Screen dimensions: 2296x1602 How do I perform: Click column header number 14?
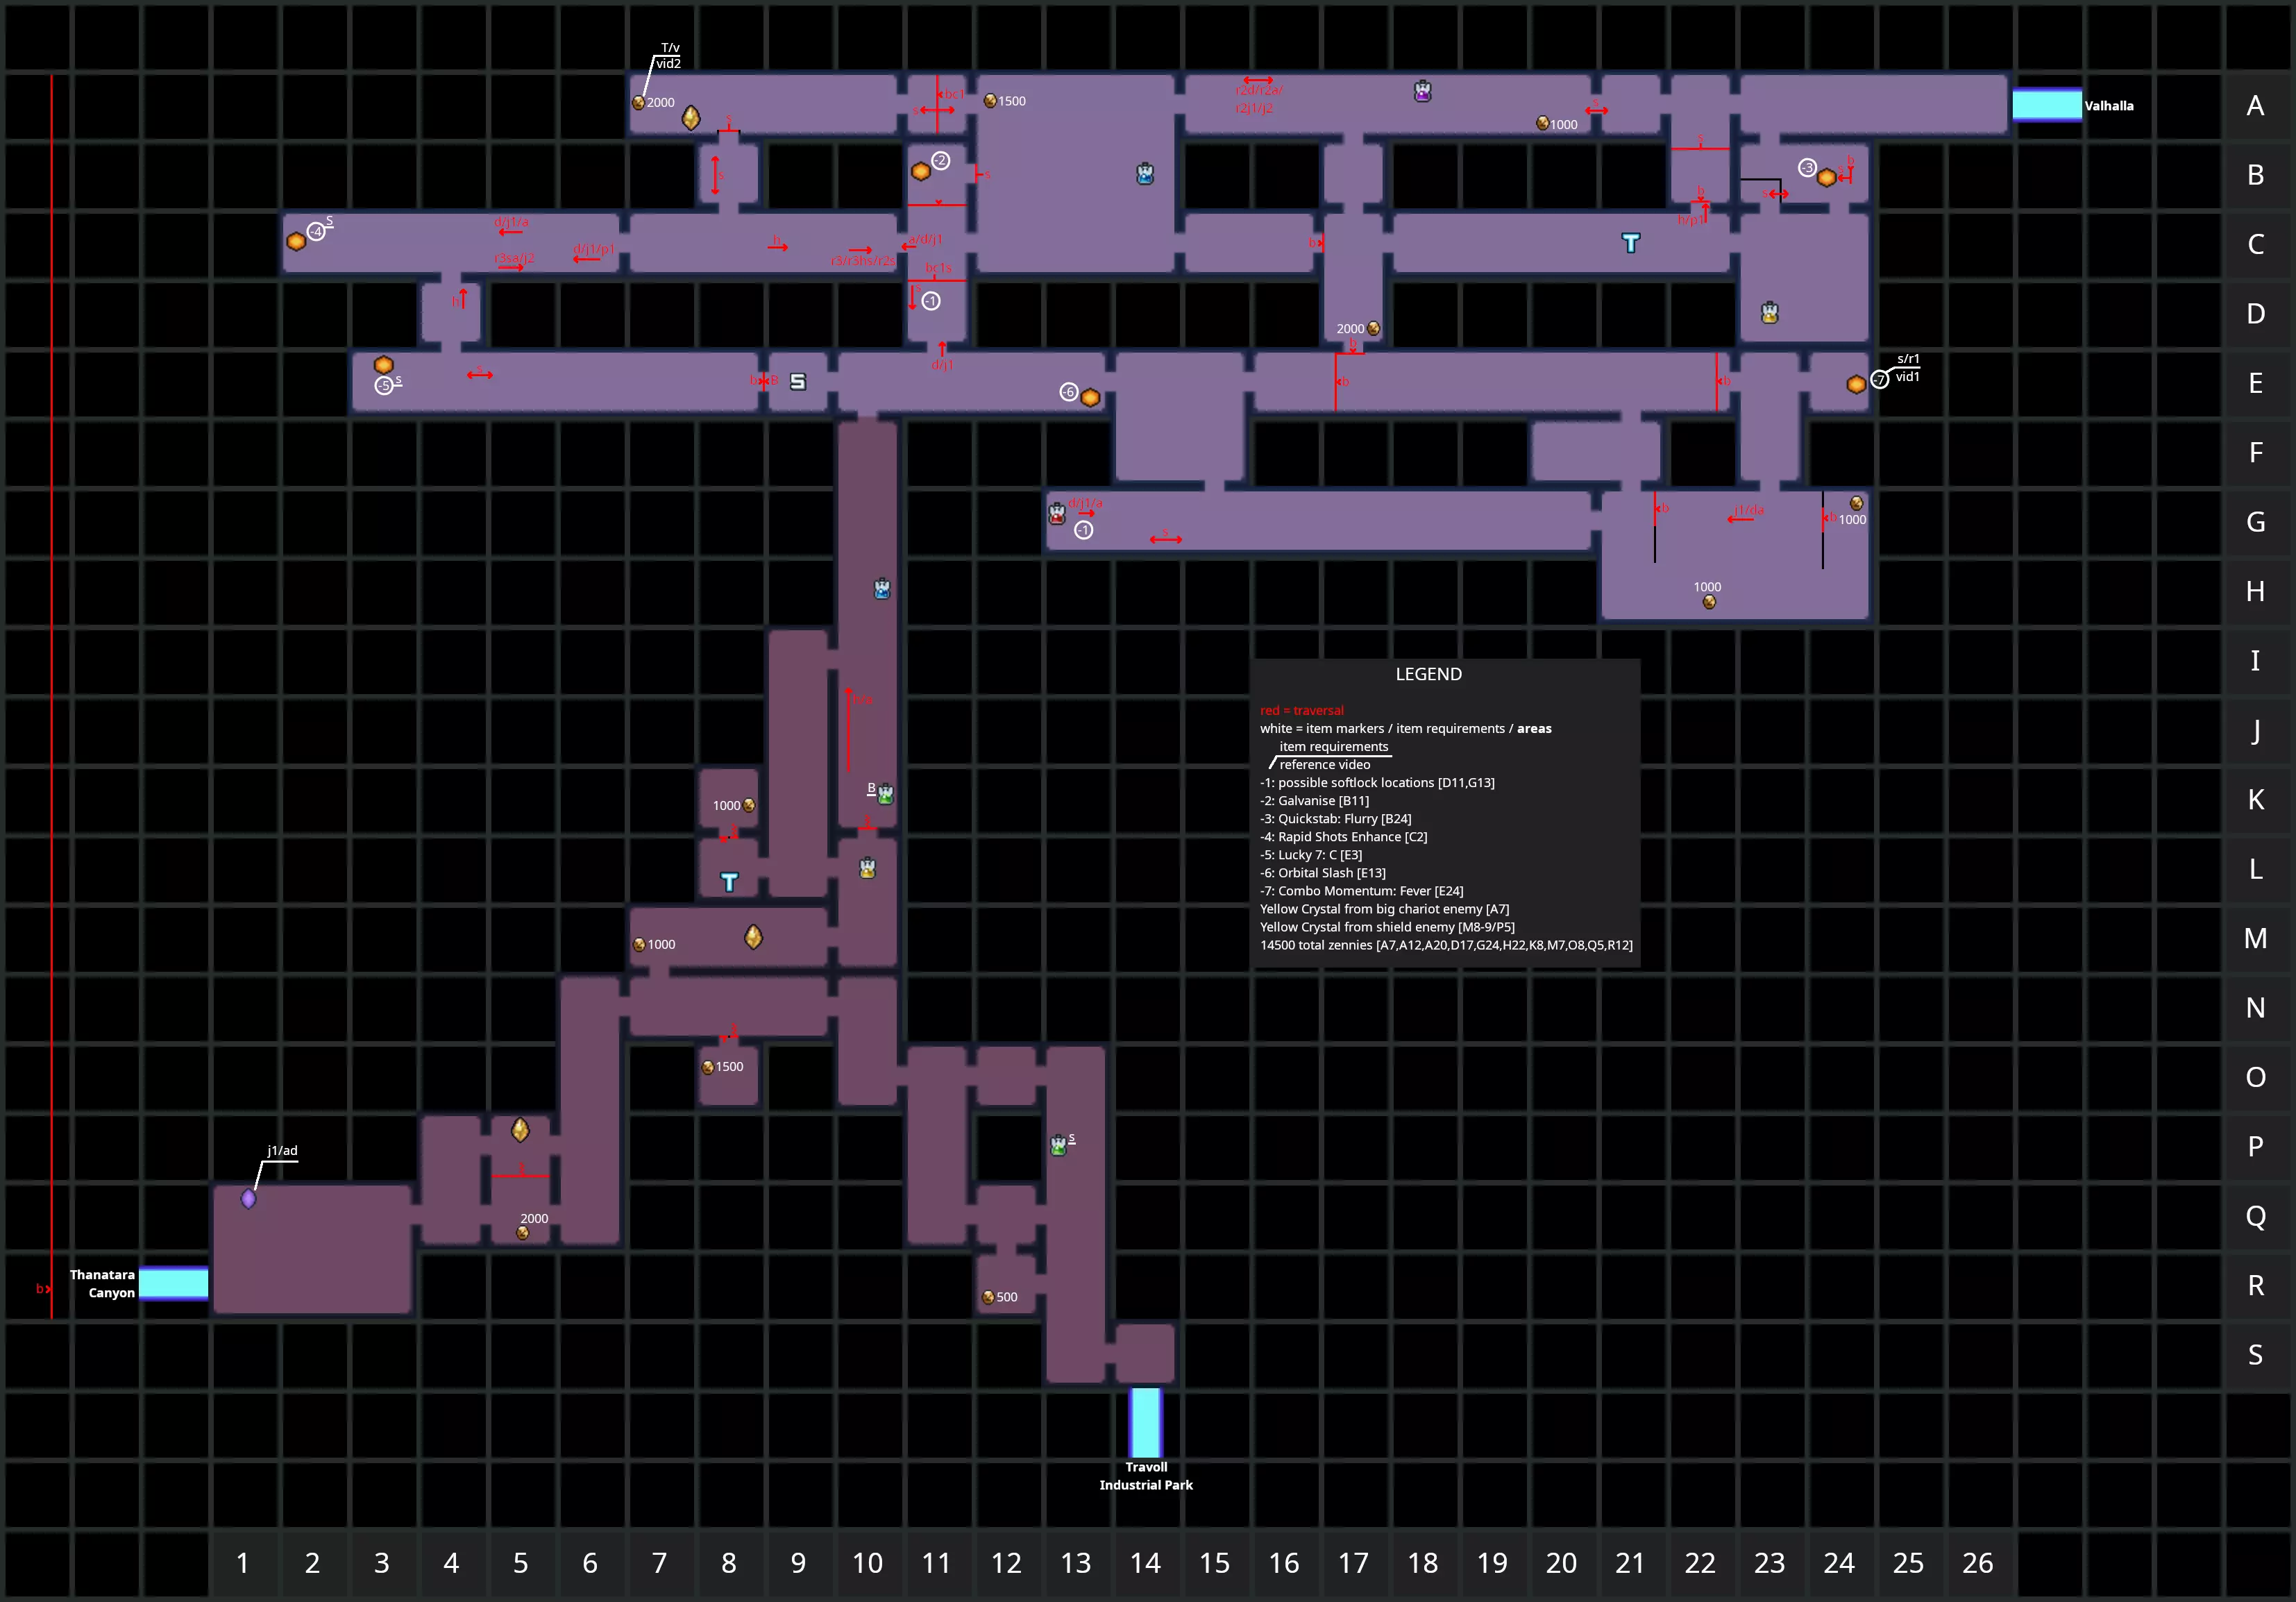click(1145, 1562)
